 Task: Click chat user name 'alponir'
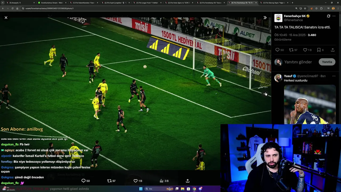pyautogui.click(x=6, y=156)
